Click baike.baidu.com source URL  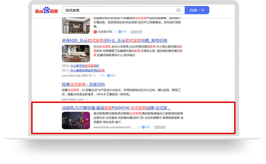[x=73, y=99]
